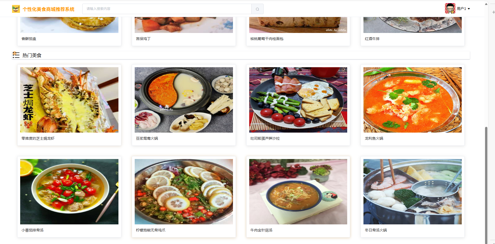Open the 零难度的芝士焗龙虾 photo

[x=69, y=100]
